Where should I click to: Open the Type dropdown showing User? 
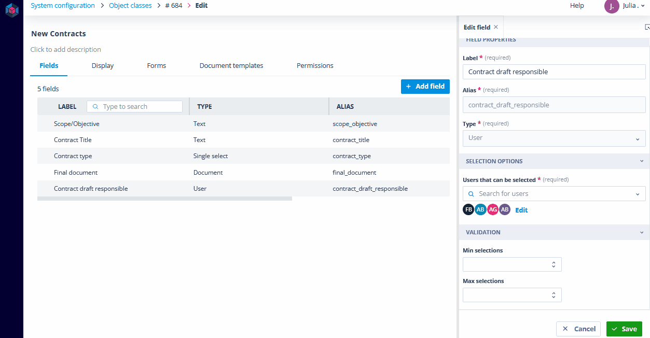click(x=554, y=138)
